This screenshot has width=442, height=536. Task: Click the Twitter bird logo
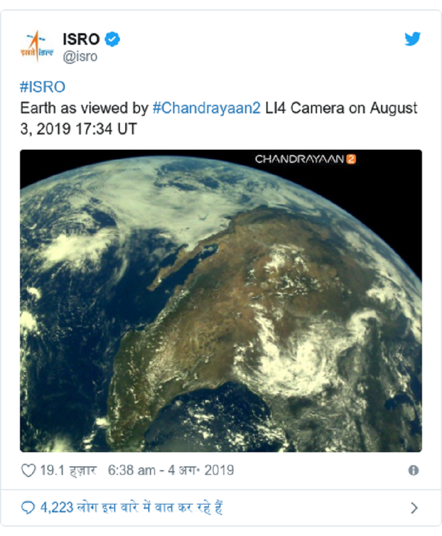tap(413, 38)
